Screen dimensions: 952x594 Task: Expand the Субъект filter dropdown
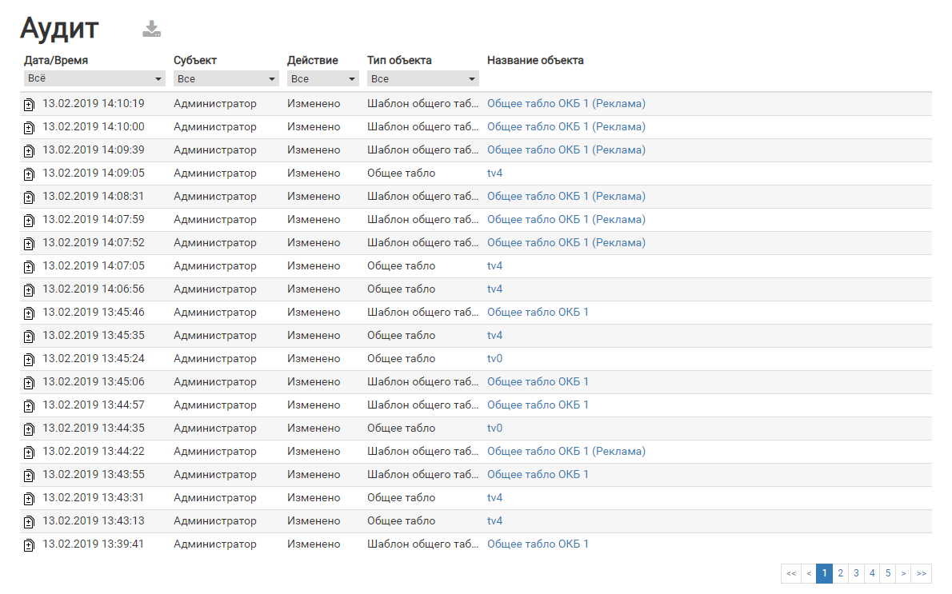point(226,79)
